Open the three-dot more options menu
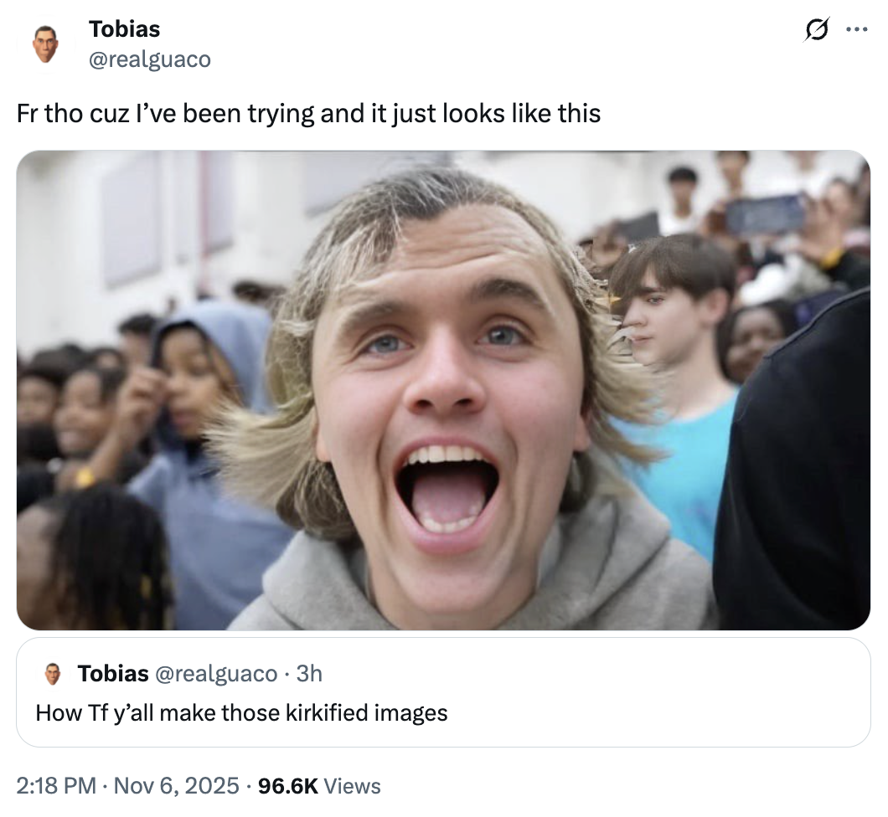 pos(856,30)
